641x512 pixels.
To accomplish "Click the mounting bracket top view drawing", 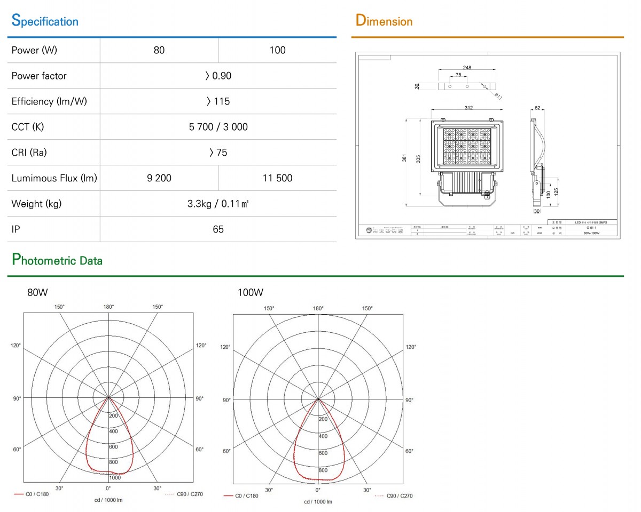I will click(467, 86).
